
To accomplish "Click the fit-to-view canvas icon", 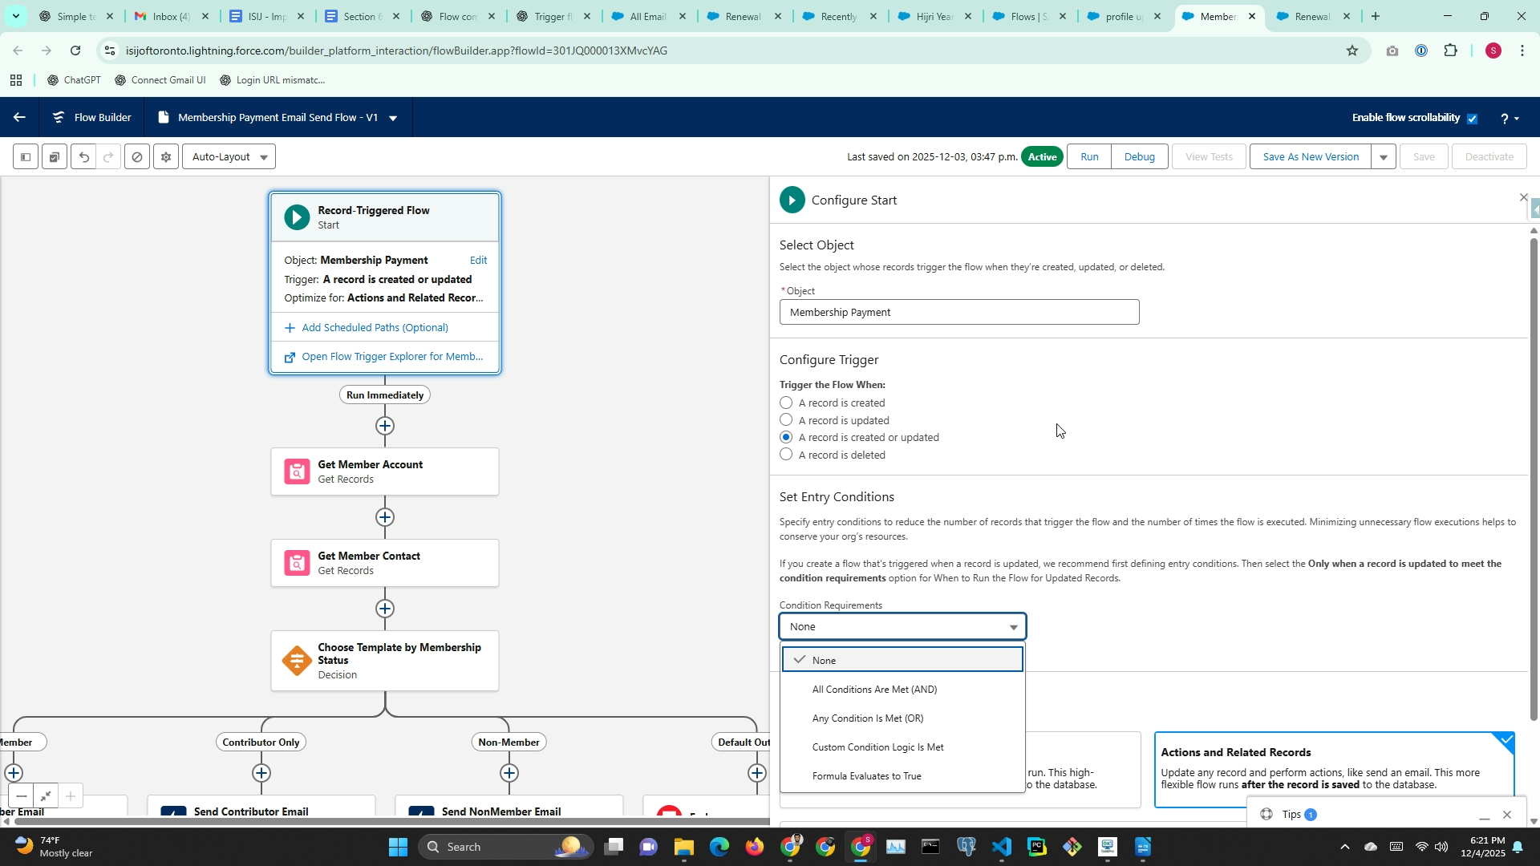I will [46, 796].
